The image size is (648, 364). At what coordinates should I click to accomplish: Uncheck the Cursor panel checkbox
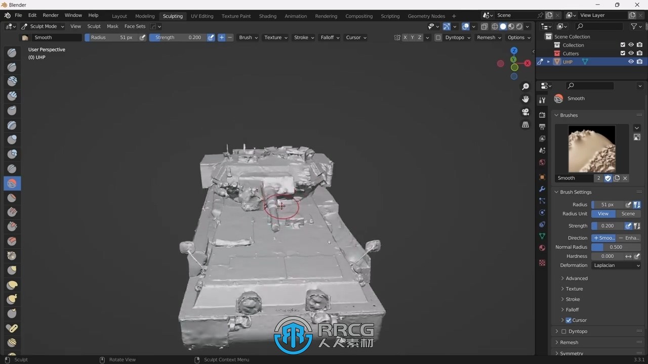569,320
